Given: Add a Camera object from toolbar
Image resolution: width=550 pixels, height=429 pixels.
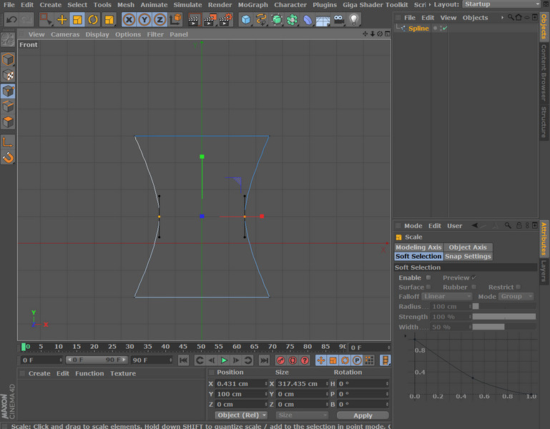Looking at the screenshot, I should click(x=338, y=19).
